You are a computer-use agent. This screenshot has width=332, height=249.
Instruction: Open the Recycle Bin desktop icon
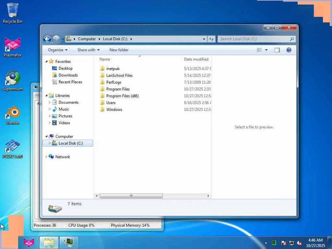13,13
